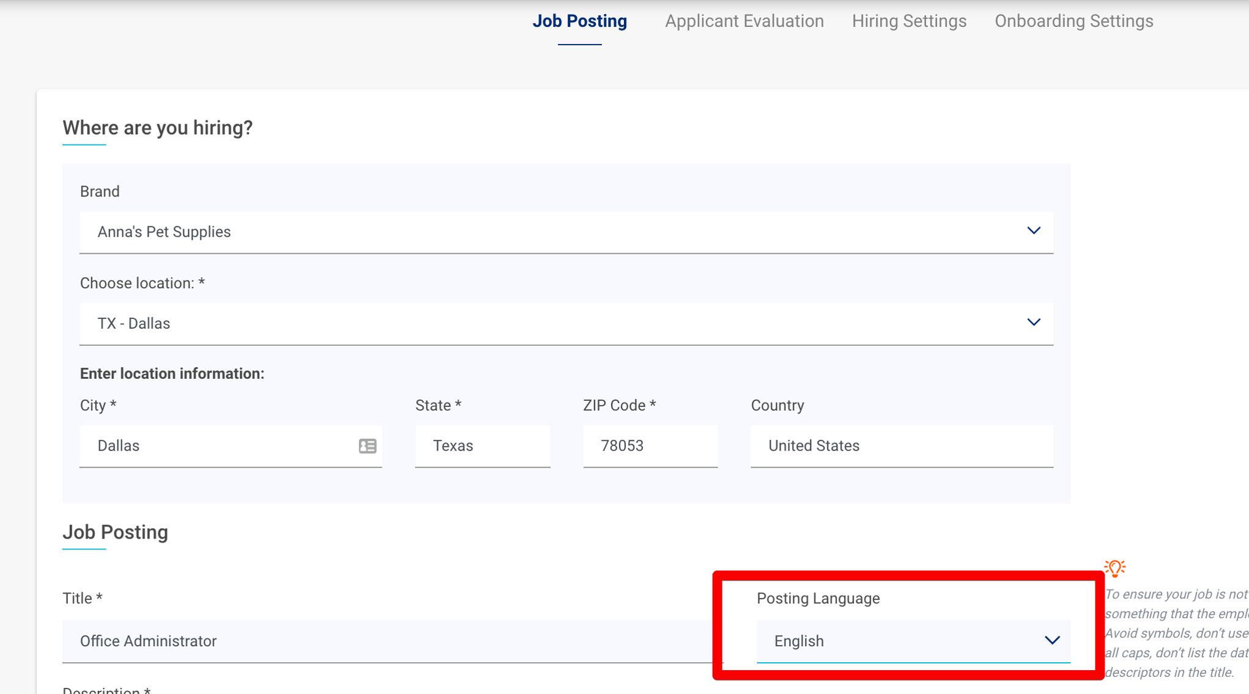Click the Where are you hiring heading
1249x694 pixels.
[157, 128]
